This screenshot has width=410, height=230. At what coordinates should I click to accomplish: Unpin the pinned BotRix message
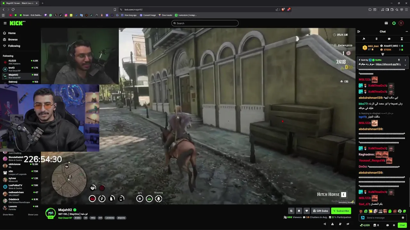[399, 60]
